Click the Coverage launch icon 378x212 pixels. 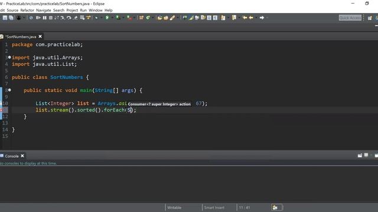(x=118, y=18)
